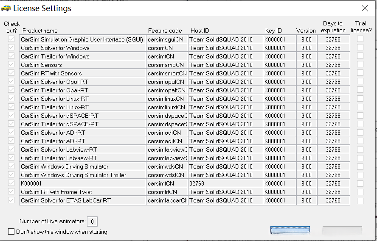This screenshot has height=241, width=377.
Task: Click the Product name column header
Action: [x=40, y=30]
